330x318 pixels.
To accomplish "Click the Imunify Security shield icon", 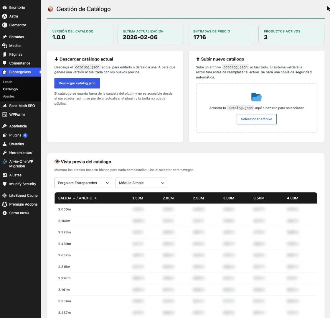I will pyautogui.click(x=5, y=184).
